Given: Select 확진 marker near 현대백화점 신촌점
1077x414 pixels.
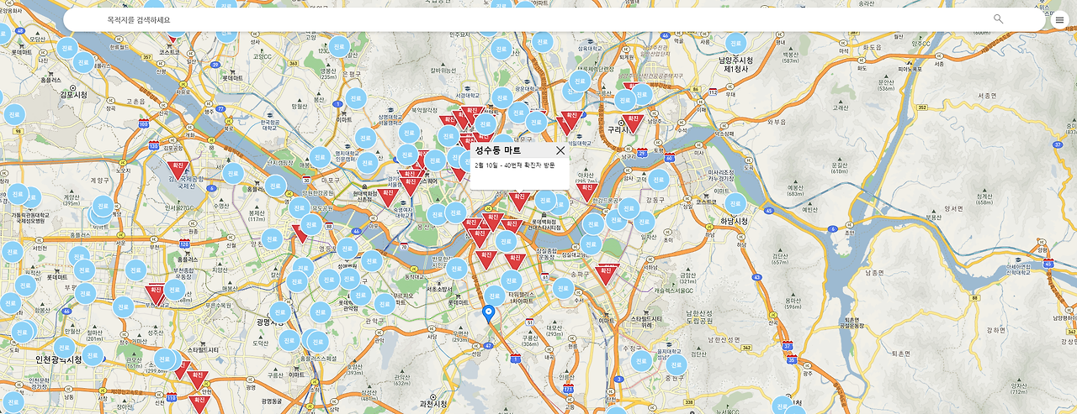Looking at the screenshot, I should (388, 196).
